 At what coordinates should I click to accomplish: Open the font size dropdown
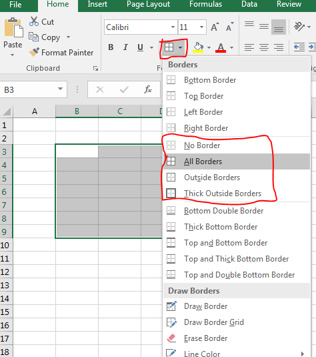point(201,27)
